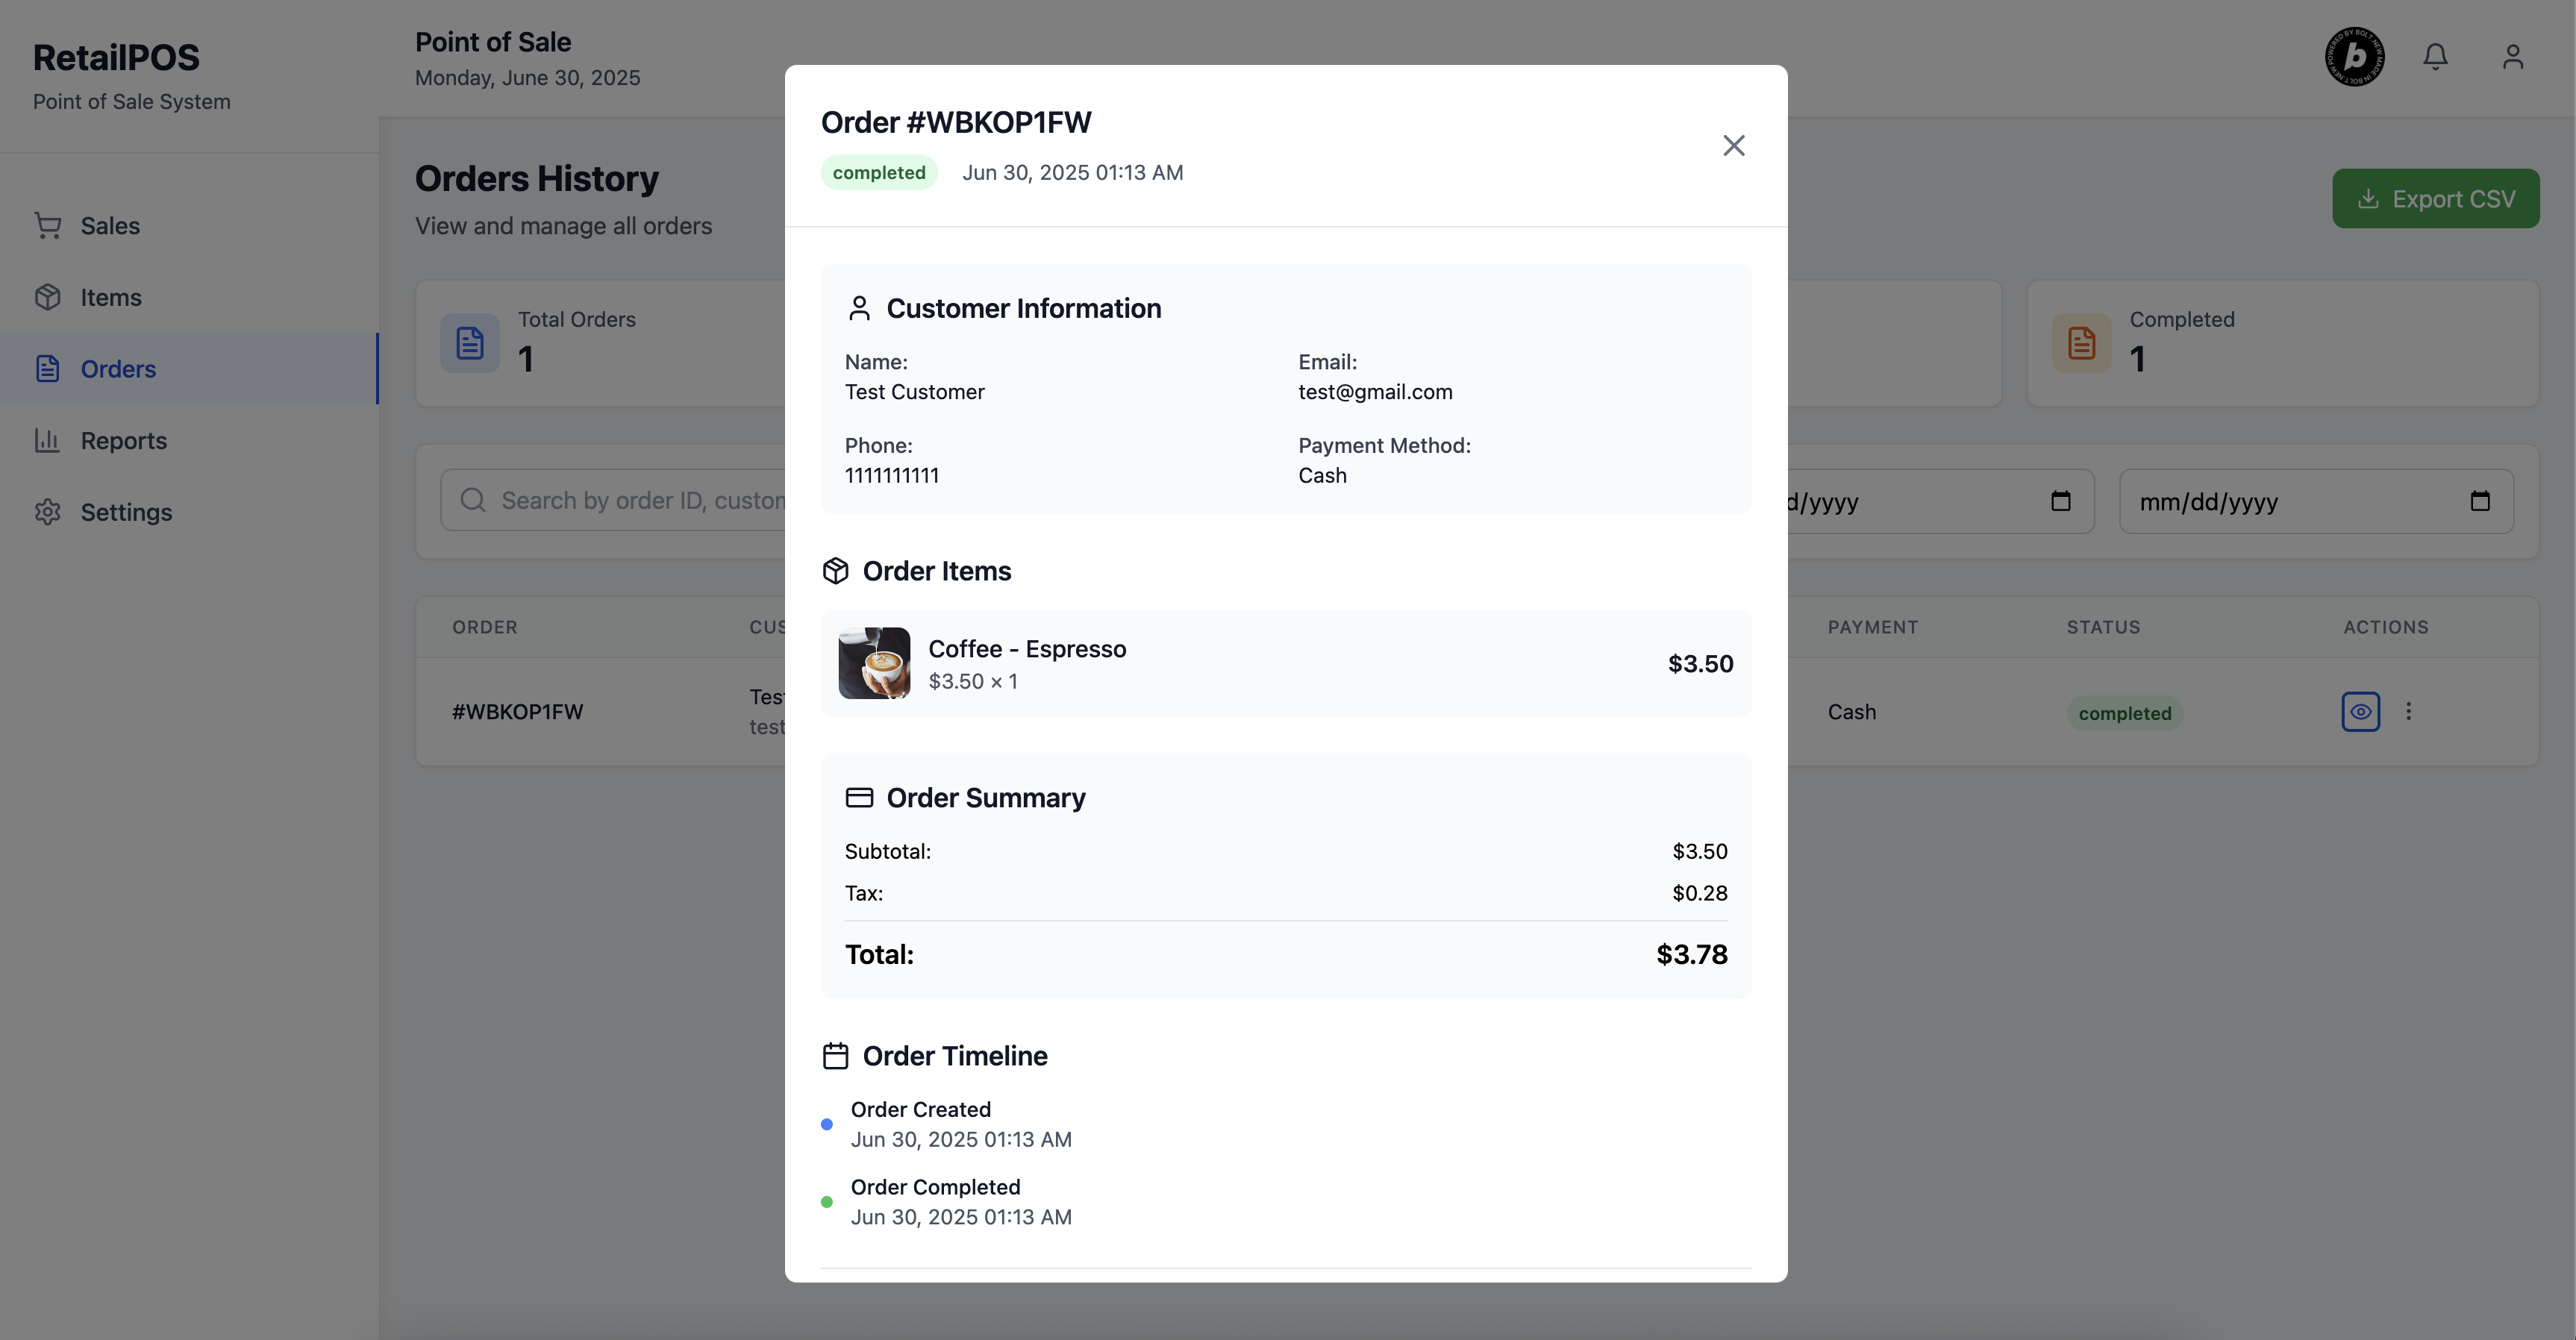Click the Completed orders card icon

2081,344
